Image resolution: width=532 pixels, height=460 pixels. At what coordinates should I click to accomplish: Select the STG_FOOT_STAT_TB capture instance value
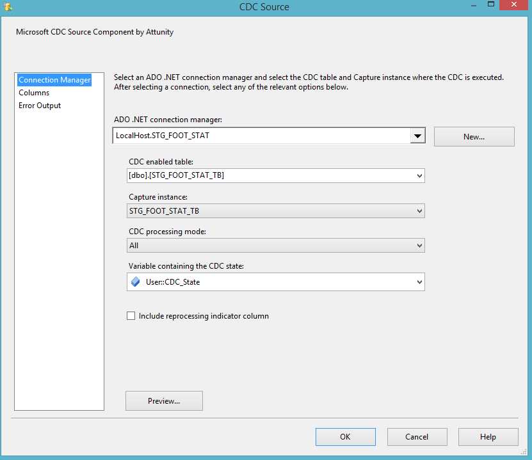[x=256, y=210]
